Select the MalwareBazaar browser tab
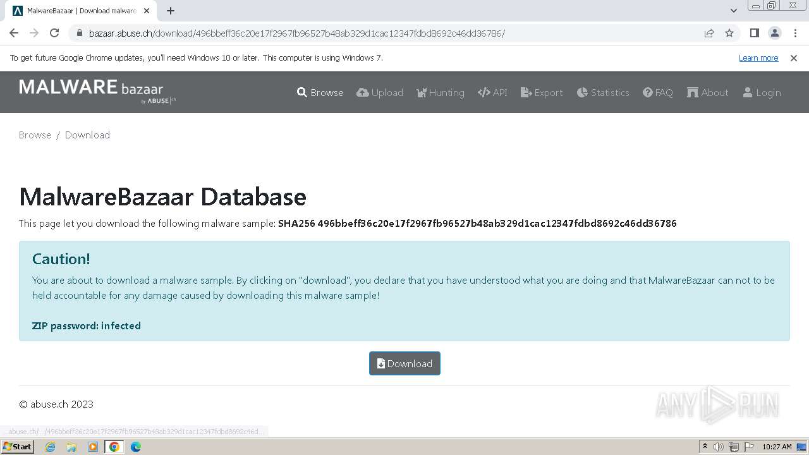The image size is (809, 455). point(81,11)
